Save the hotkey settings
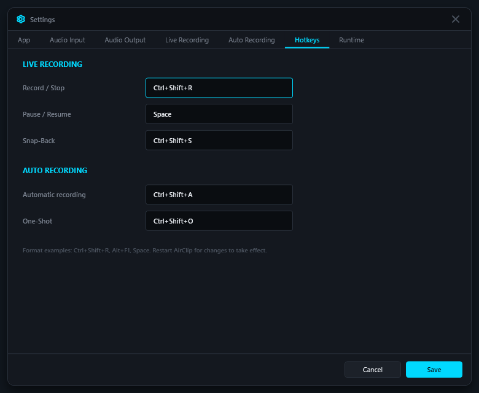Image resolution: width=479 pixels, height=393 pixels. pos(434,370)
